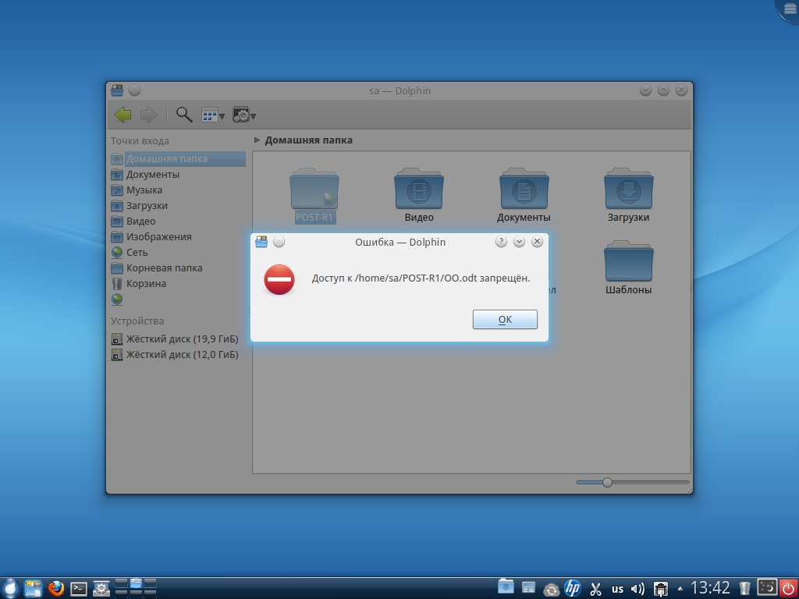Open Корзина in the places sidebar

(178, 284)
